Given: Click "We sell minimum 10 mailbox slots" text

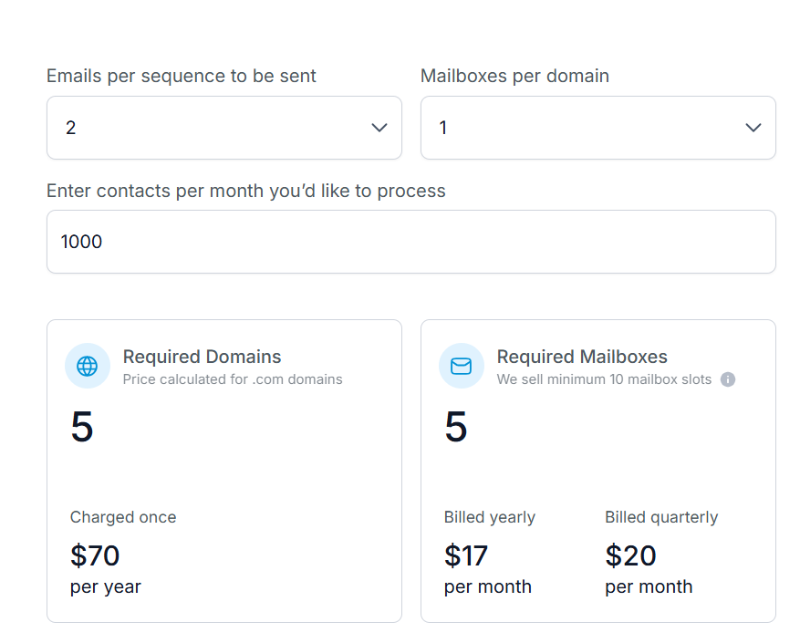Looking at the screenshot, I should coord(604,379).
